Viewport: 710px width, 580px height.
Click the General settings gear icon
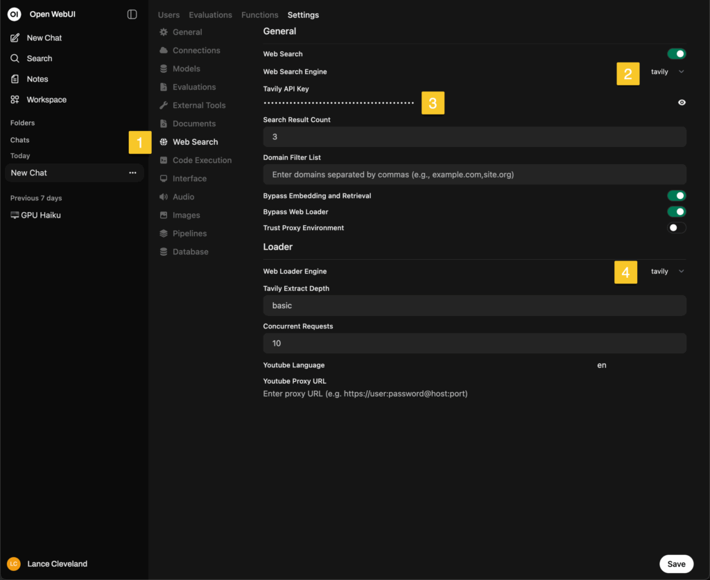pos(164,33)
